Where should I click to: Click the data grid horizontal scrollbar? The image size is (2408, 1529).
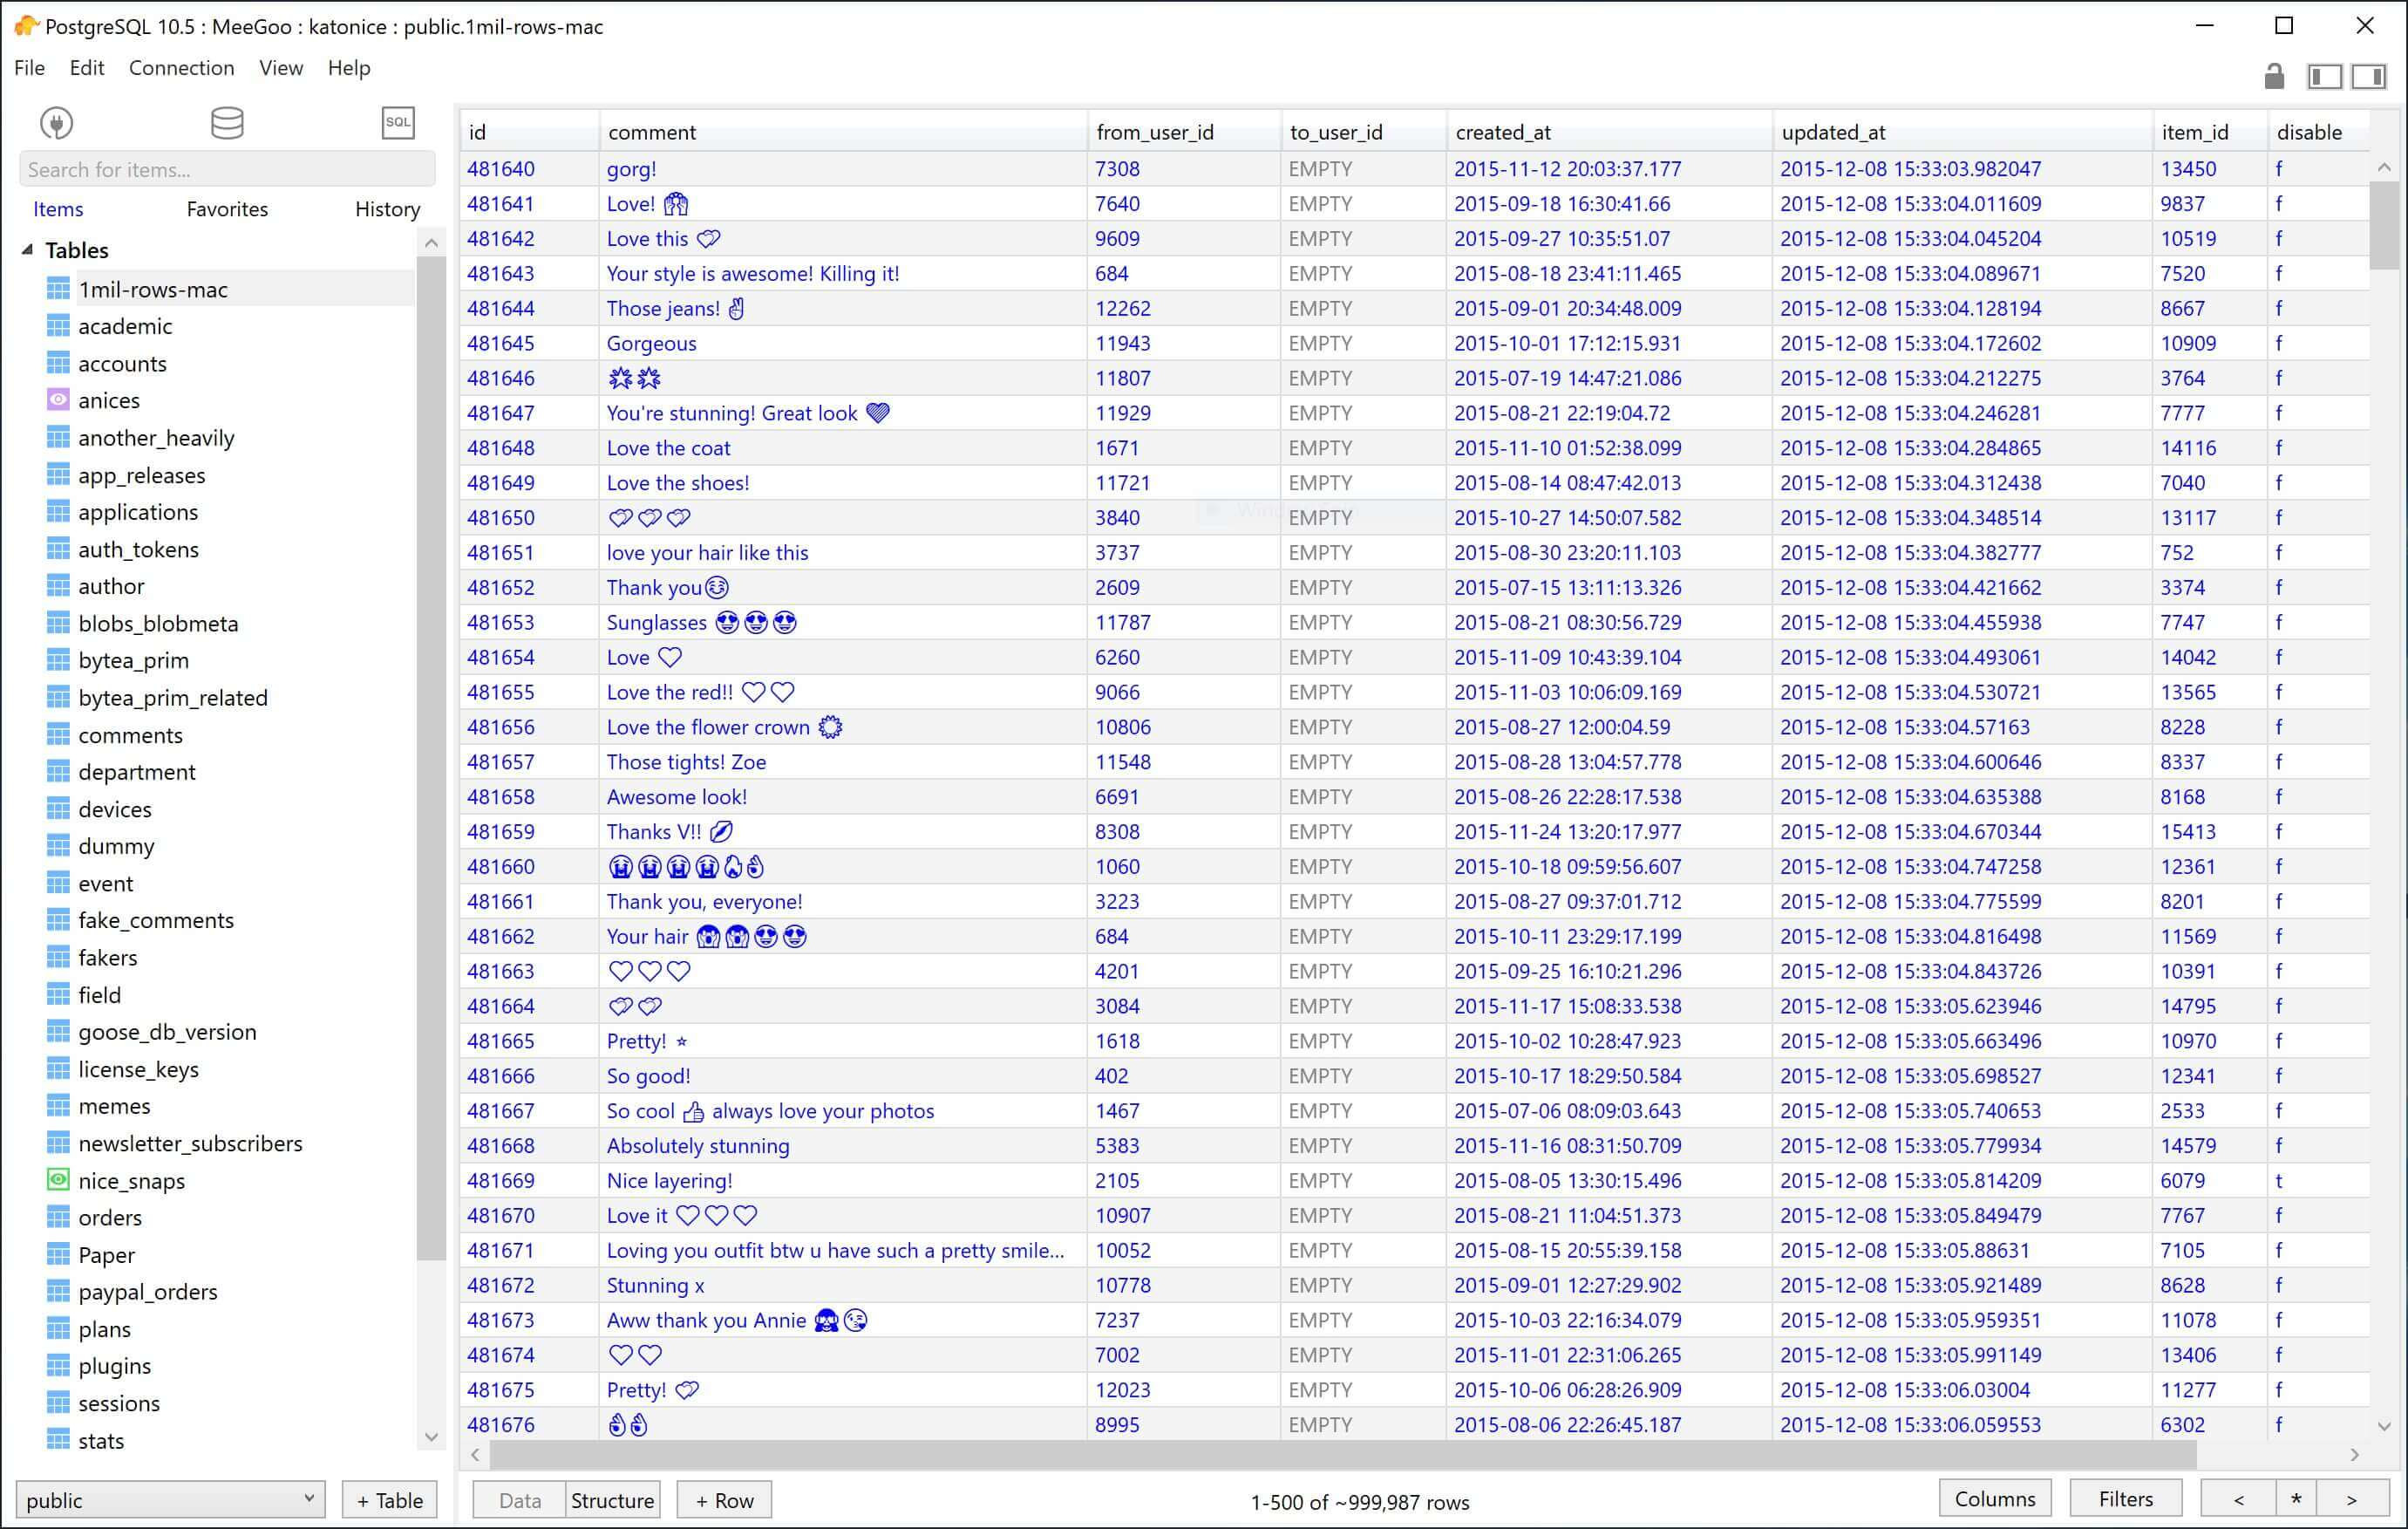[x=1343, y=1454]
